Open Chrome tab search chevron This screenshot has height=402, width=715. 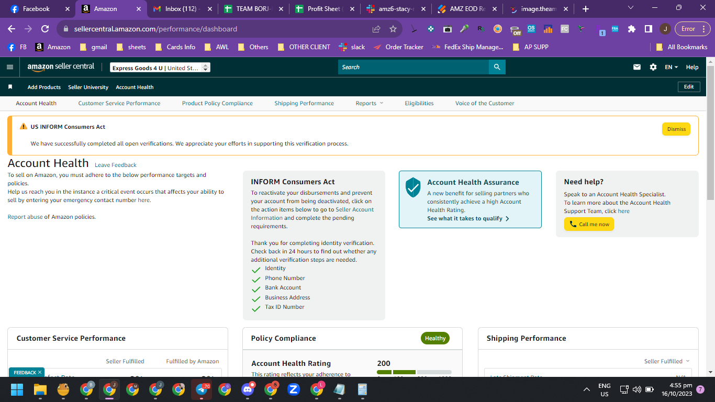click(630, 8)
